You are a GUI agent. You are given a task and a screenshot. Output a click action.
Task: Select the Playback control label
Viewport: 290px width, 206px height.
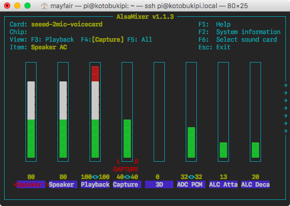pyautogui.click(x=95, y=185)
